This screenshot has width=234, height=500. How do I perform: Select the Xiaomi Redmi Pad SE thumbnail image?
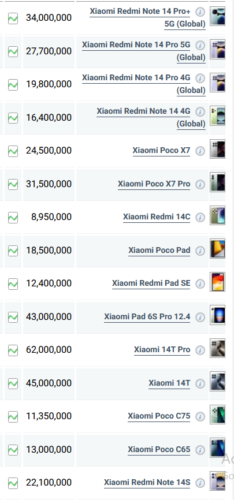pyautogui.click(x=217, y=282)
